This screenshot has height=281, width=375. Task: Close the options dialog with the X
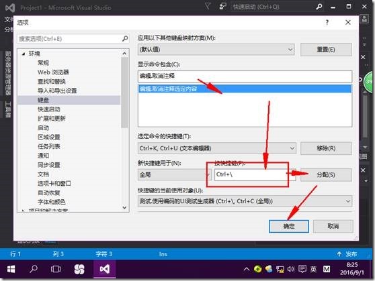tap(348, 22)
